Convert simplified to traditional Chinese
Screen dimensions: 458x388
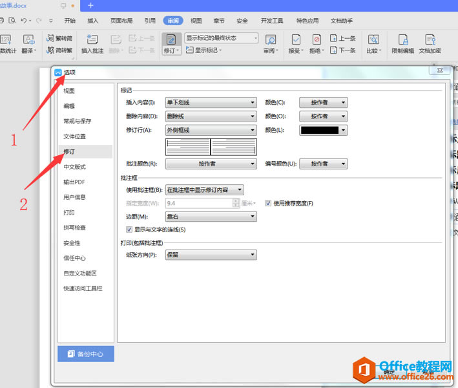point(59,50)
